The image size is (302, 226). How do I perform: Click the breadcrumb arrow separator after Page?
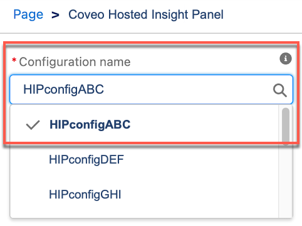point(55,15)
